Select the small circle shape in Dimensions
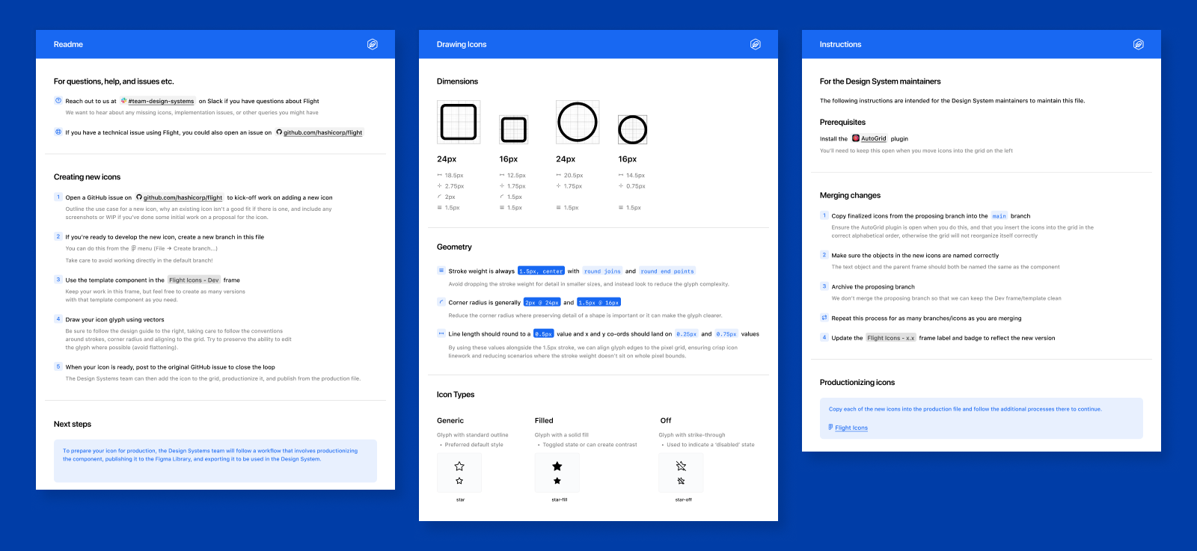 pyautogui.click(x=632, y=129)
